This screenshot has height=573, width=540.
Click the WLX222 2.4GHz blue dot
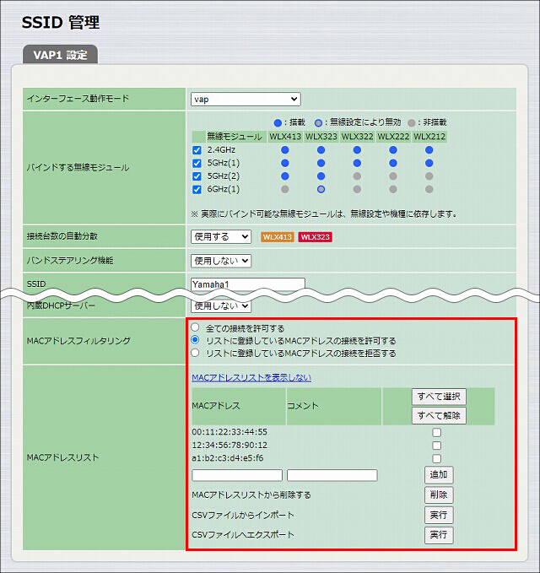point(392,150)
